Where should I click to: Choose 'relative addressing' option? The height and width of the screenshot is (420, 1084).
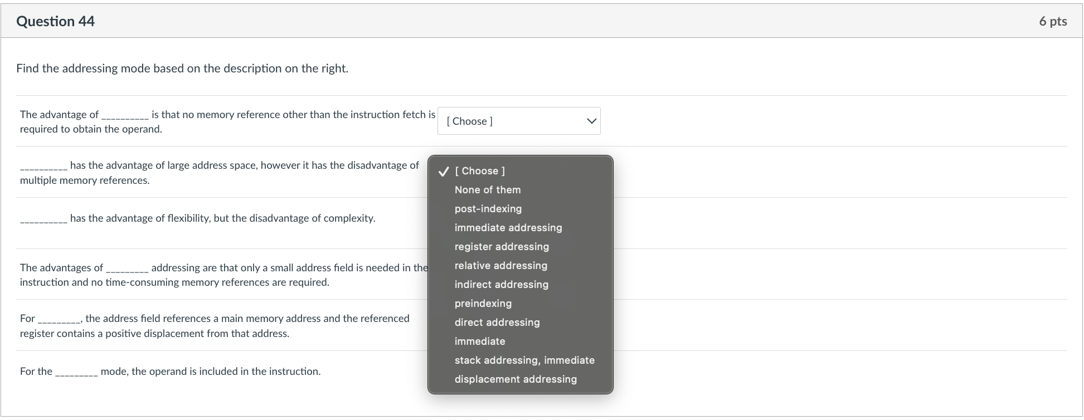(x=500, y=266)
